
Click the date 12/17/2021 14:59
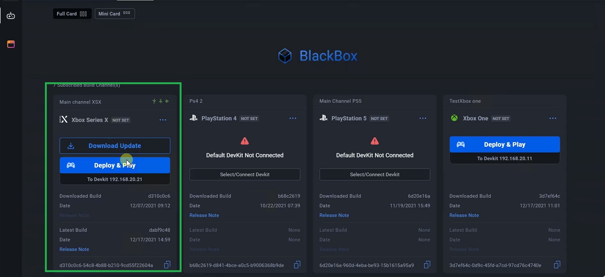click(150, 240)
